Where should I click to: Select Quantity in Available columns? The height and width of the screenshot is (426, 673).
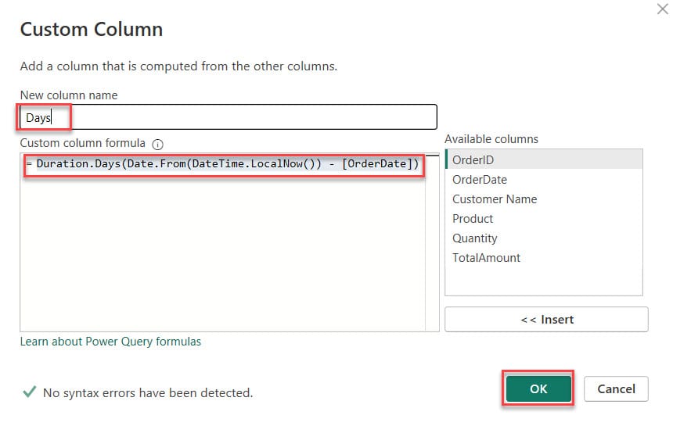point(544,238)
